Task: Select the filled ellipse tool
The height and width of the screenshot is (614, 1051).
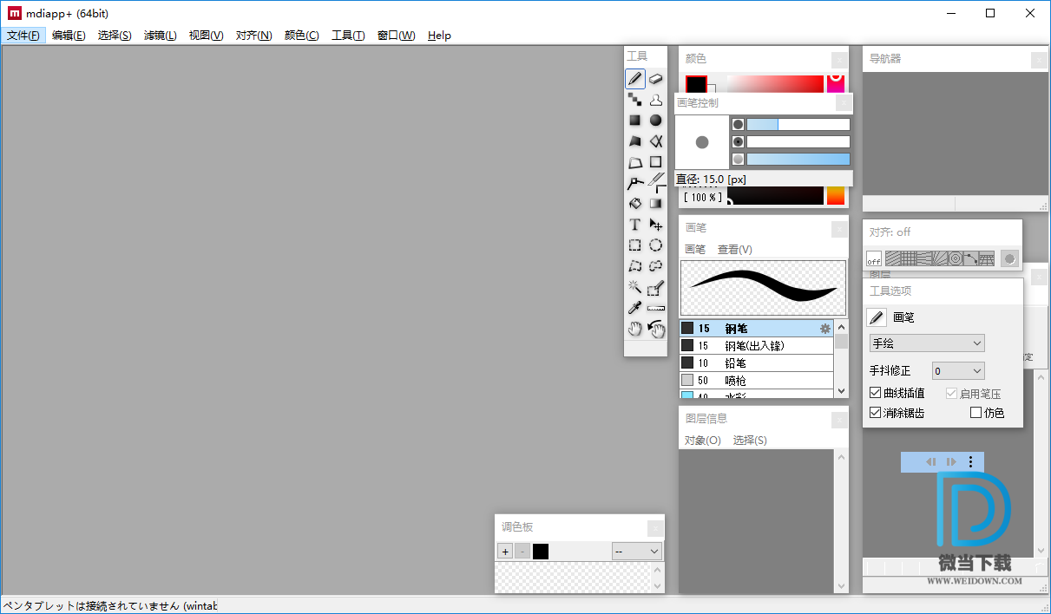Action: pyautogui.click(x=656, y=121)
